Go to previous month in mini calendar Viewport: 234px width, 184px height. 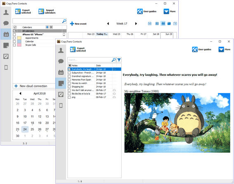[20, 93]
